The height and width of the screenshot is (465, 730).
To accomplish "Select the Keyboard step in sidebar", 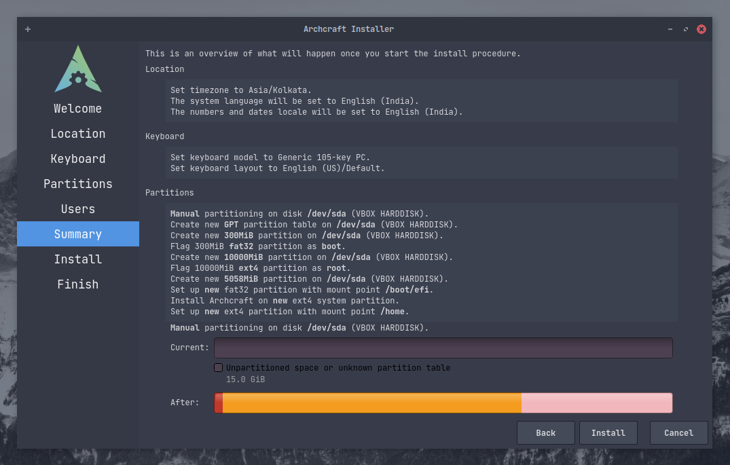I will pyautogui.click(x=77, y=159).
